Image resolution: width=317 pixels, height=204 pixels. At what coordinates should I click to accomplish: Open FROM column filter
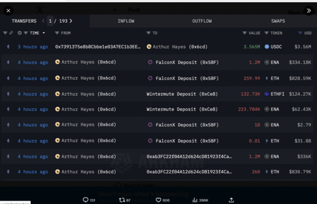pos(57,33)
